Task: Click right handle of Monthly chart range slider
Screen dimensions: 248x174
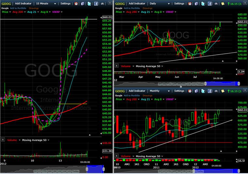Action: [x=239, y=171]
